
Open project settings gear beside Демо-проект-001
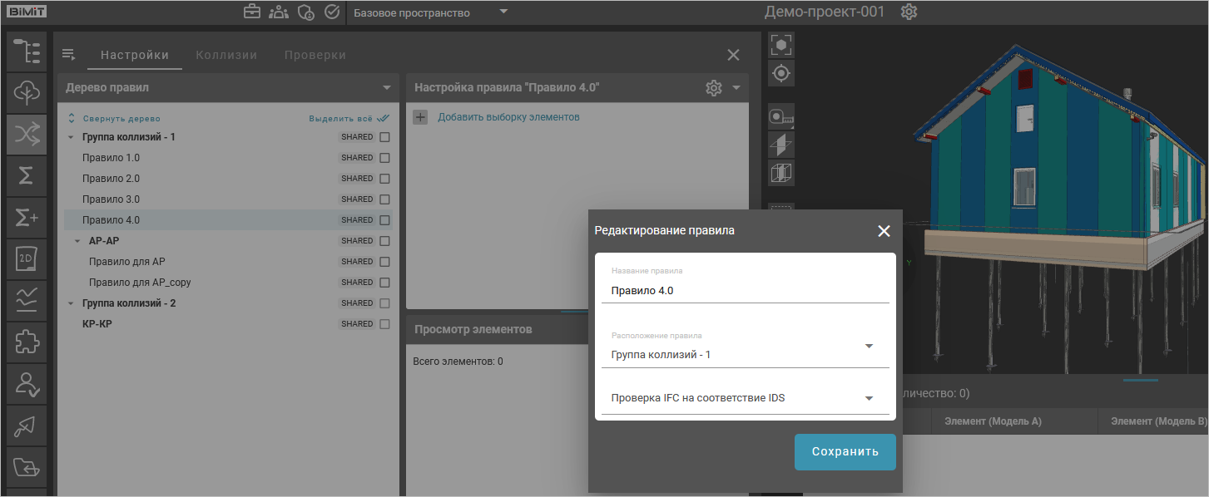[909, 12]
